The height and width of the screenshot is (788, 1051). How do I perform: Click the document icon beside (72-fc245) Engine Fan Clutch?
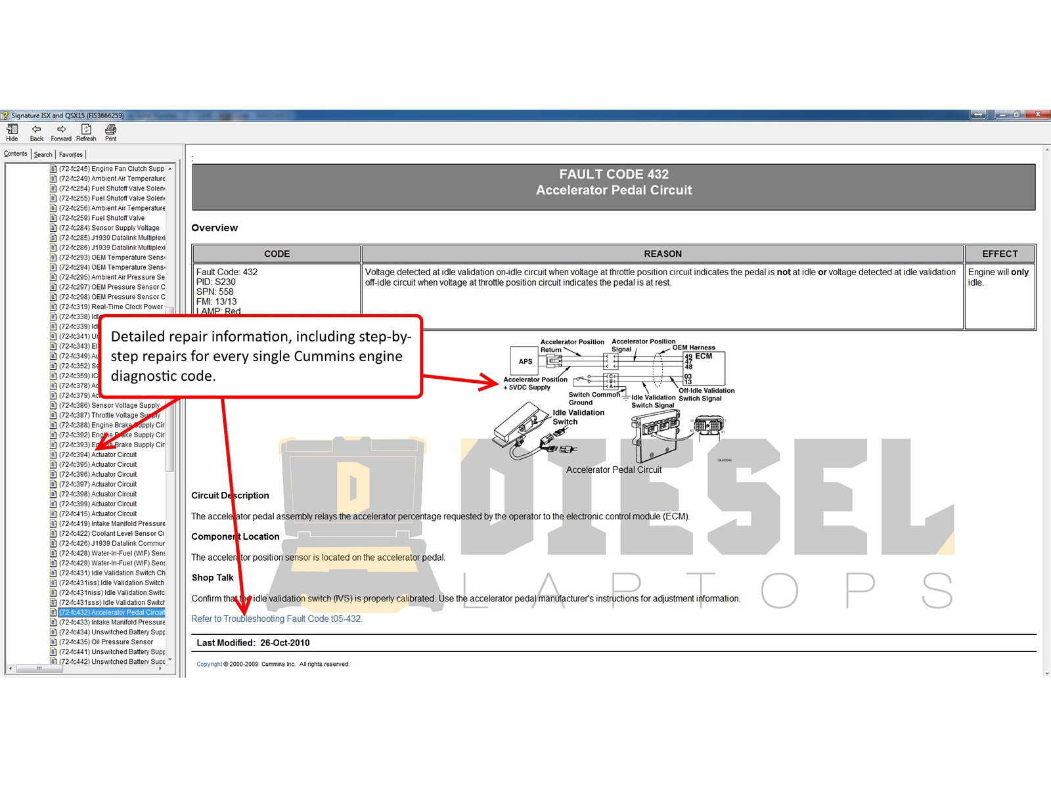click(x=53, y=169)
